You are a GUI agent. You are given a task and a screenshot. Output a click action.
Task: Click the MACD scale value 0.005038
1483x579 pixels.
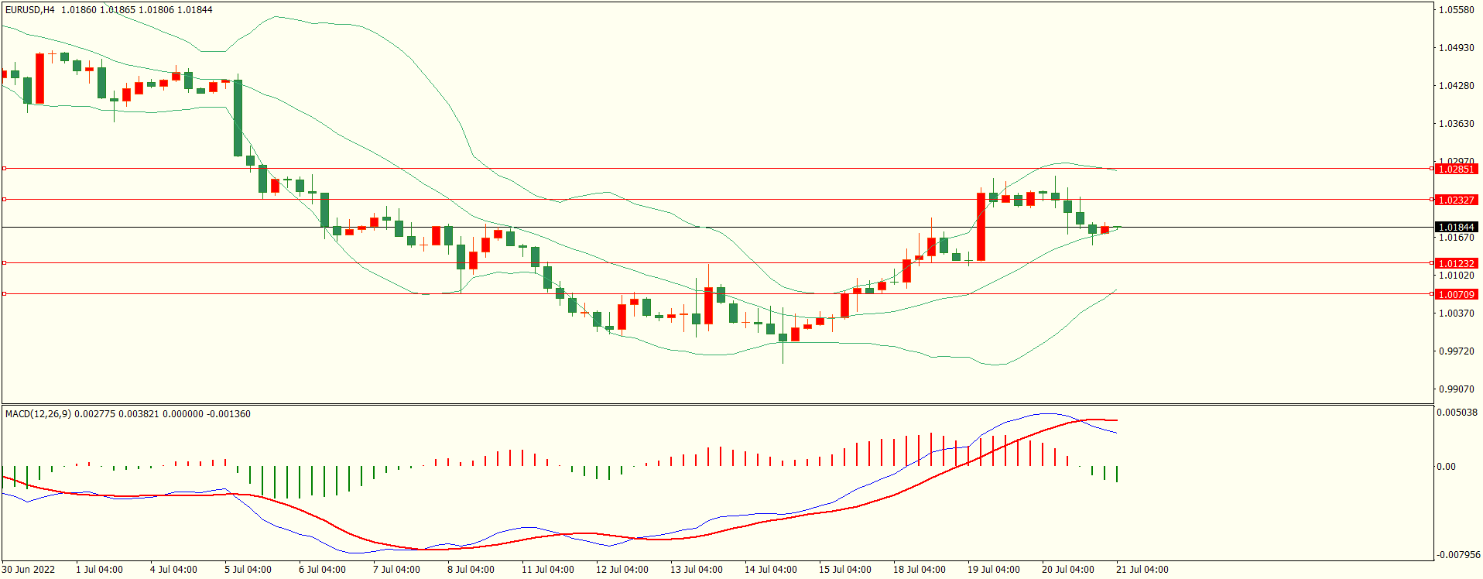coord(1457,413)
